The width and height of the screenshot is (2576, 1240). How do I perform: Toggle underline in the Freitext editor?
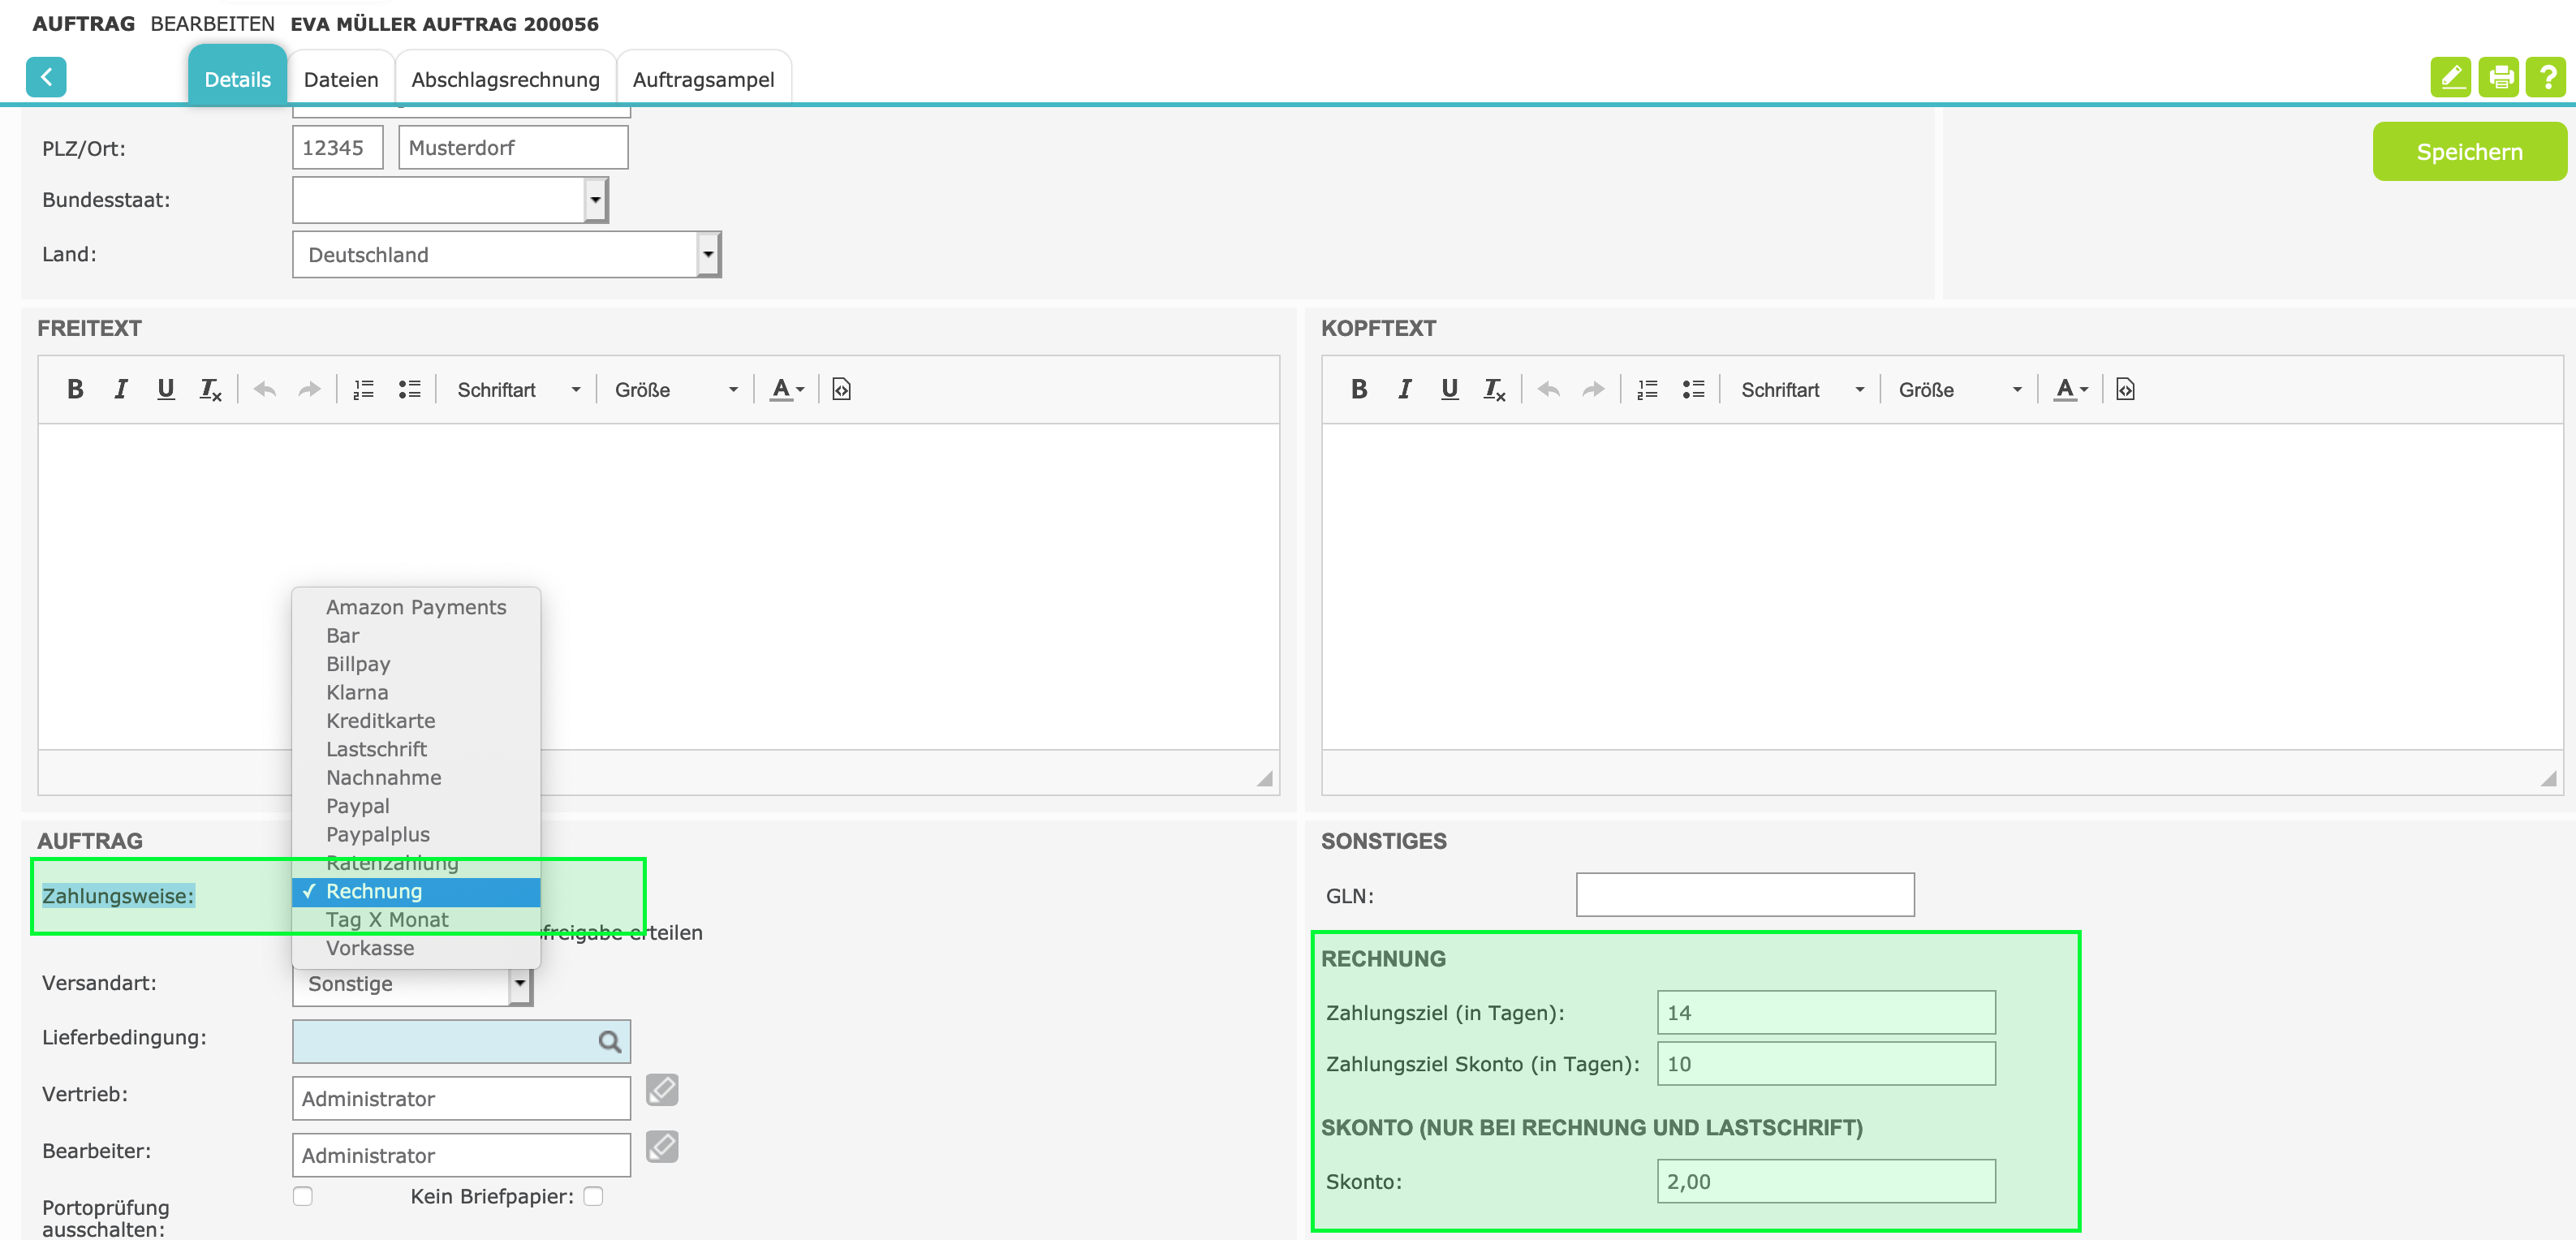[166, 389]
